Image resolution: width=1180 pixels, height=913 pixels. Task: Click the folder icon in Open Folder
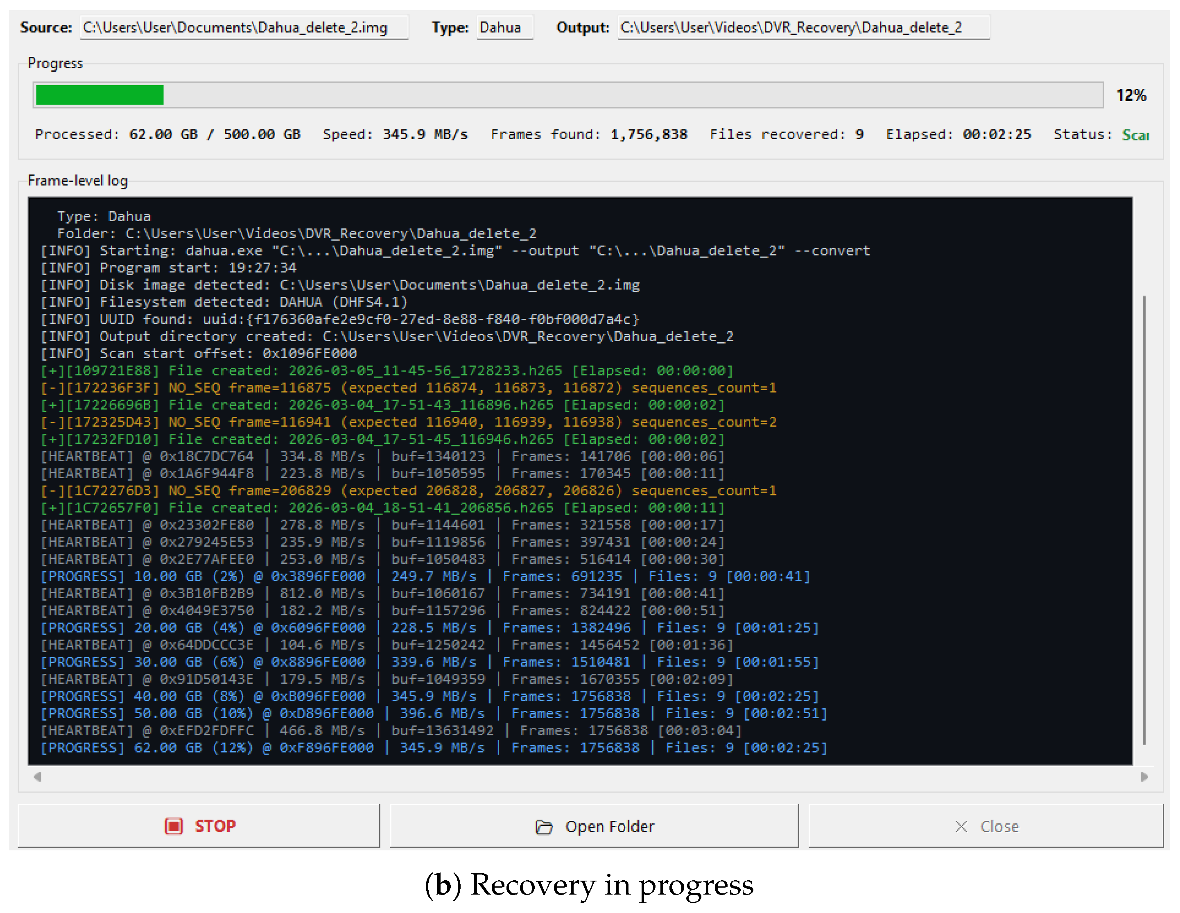click(x=544, y=827)
